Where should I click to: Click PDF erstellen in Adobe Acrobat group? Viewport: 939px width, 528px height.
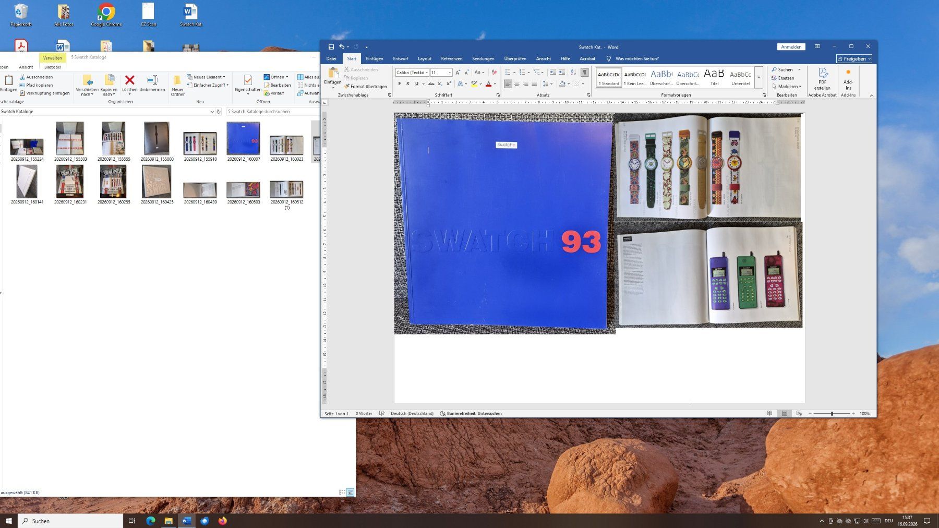(x=822, y=79)
